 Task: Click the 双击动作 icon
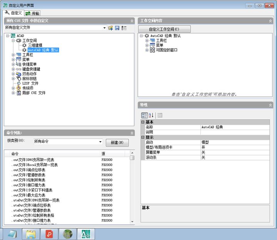pyautogui.click(x=18, y=74)
